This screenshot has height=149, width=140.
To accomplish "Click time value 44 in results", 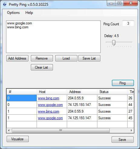I will coord(130,105).
